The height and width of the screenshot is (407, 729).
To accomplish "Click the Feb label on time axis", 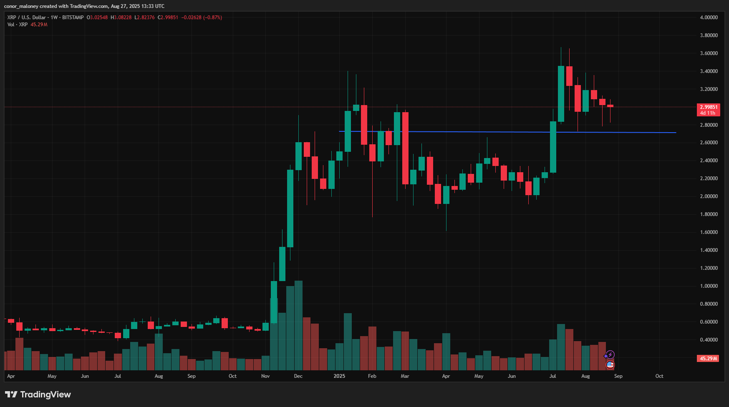I will [x=372, y=376].
